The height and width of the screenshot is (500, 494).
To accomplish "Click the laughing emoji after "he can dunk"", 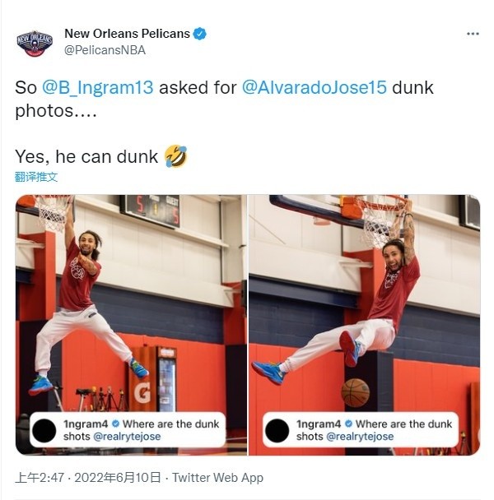I will pyautogui.click(x=175, y=156).
